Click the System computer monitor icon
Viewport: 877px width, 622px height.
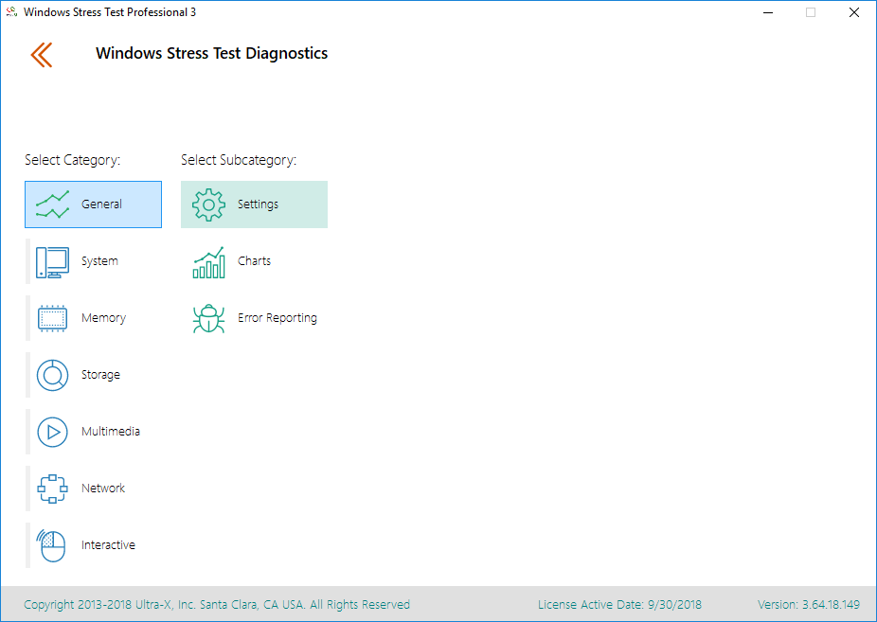coord(53,262)
